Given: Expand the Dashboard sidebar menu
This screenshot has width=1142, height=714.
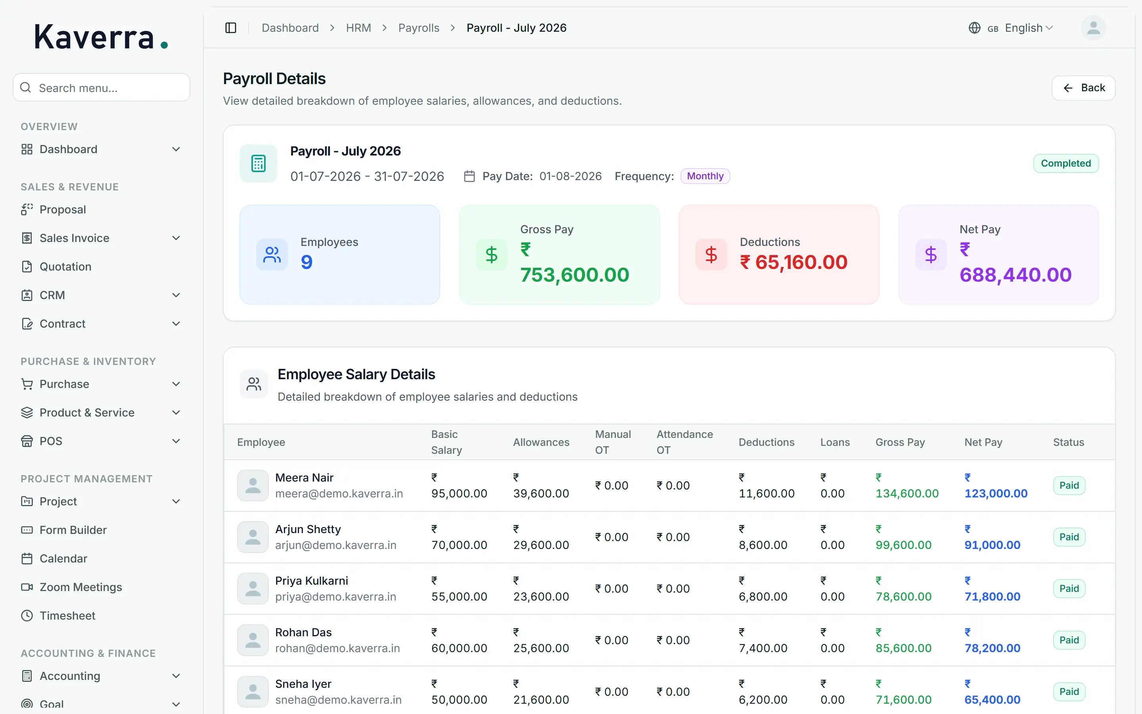Looking at the screenshot, I should (101, 149).
